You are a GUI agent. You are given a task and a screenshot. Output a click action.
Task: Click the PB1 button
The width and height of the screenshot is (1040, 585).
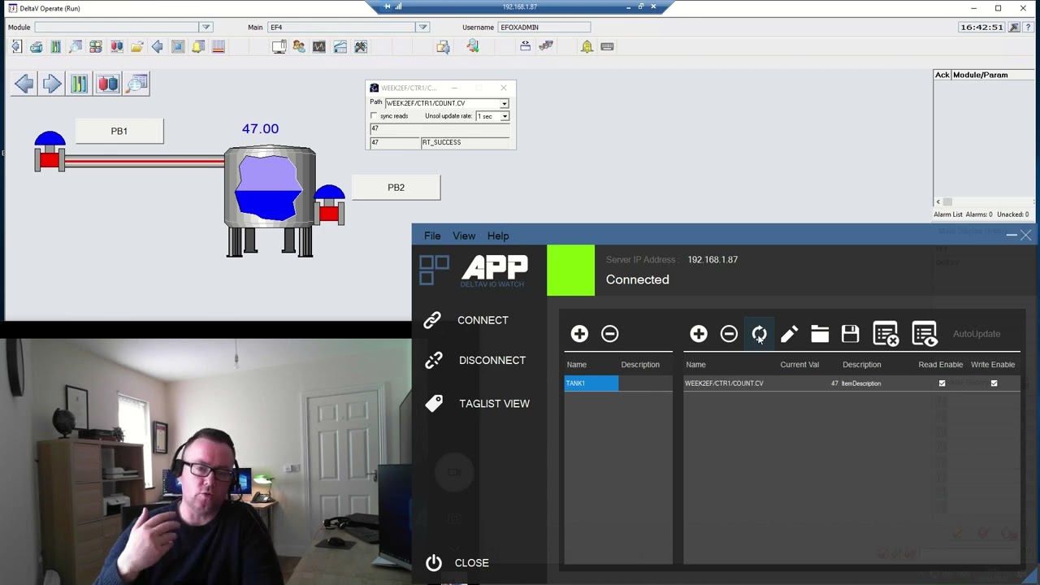pyautogui.click(x=119, y=131)
